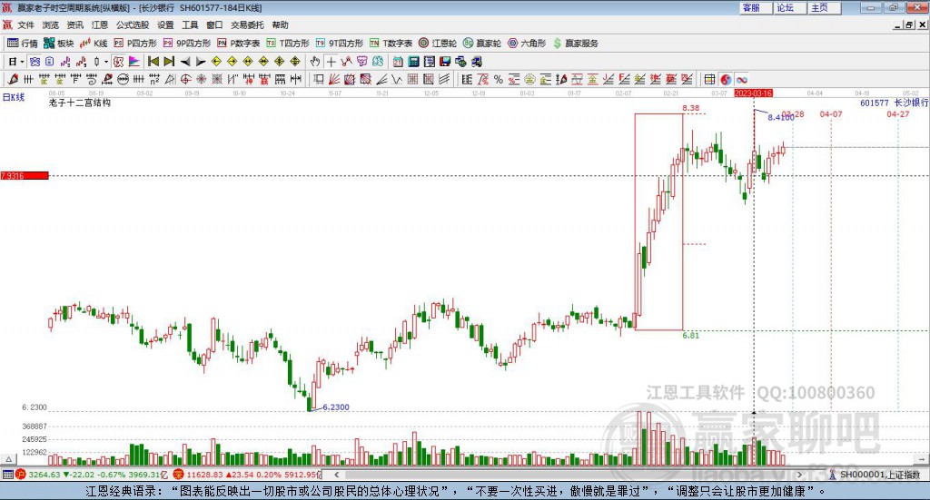Select the Gann fan lines tool

pyautogui.click(x=334, y=79)
